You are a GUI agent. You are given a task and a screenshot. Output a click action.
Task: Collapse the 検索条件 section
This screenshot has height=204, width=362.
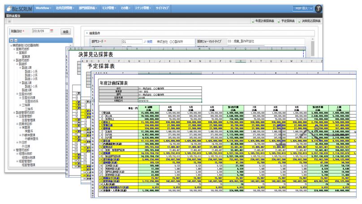pos(87,33)
